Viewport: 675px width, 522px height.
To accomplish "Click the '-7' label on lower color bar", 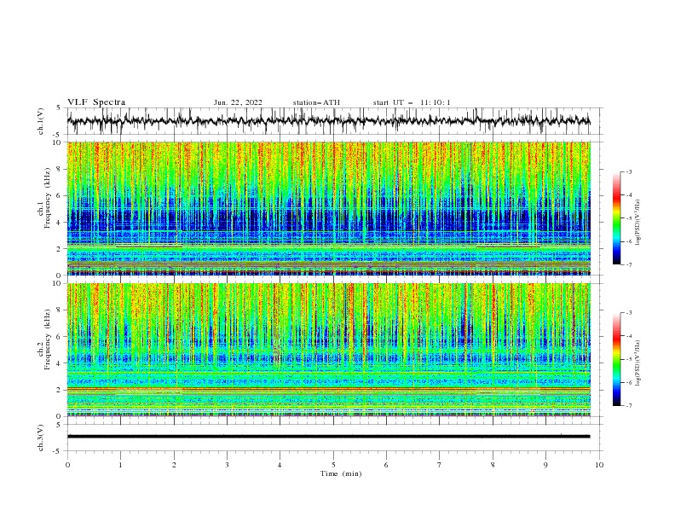I will [628, 406].
